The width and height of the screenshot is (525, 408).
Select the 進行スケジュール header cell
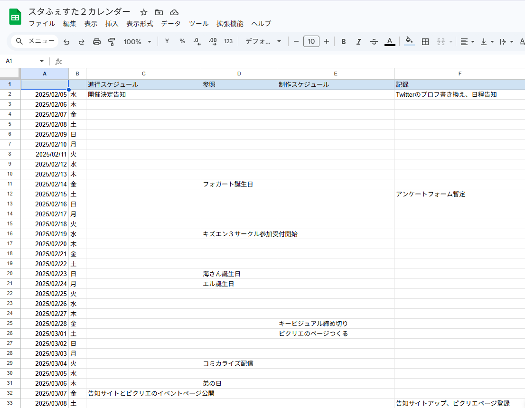144,84
